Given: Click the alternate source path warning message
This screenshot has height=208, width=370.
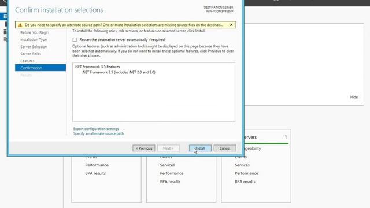Looking at the screenshot, I should pyautogui.click(x=124, y=25).
